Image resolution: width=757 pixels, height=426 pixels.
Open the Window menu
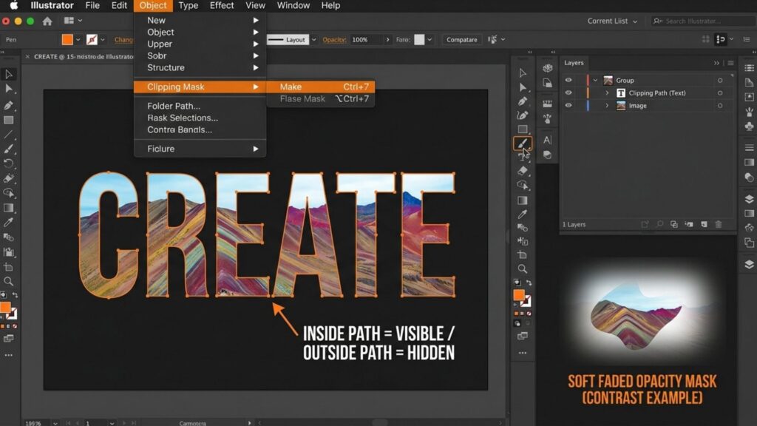tap(293, 5)
